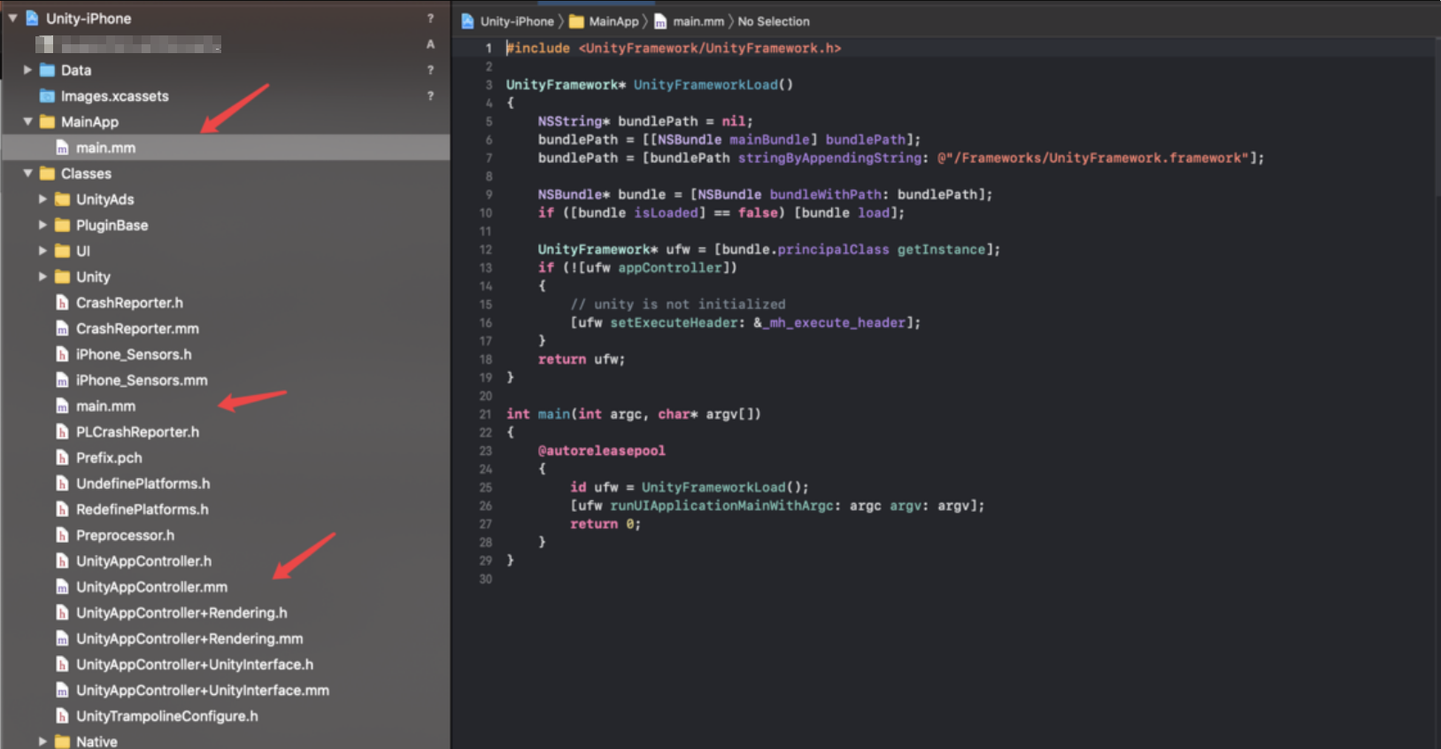The image size is (1441, 749).
Task: Expand the UnityAds folder triangle
Action: [42, 199]
